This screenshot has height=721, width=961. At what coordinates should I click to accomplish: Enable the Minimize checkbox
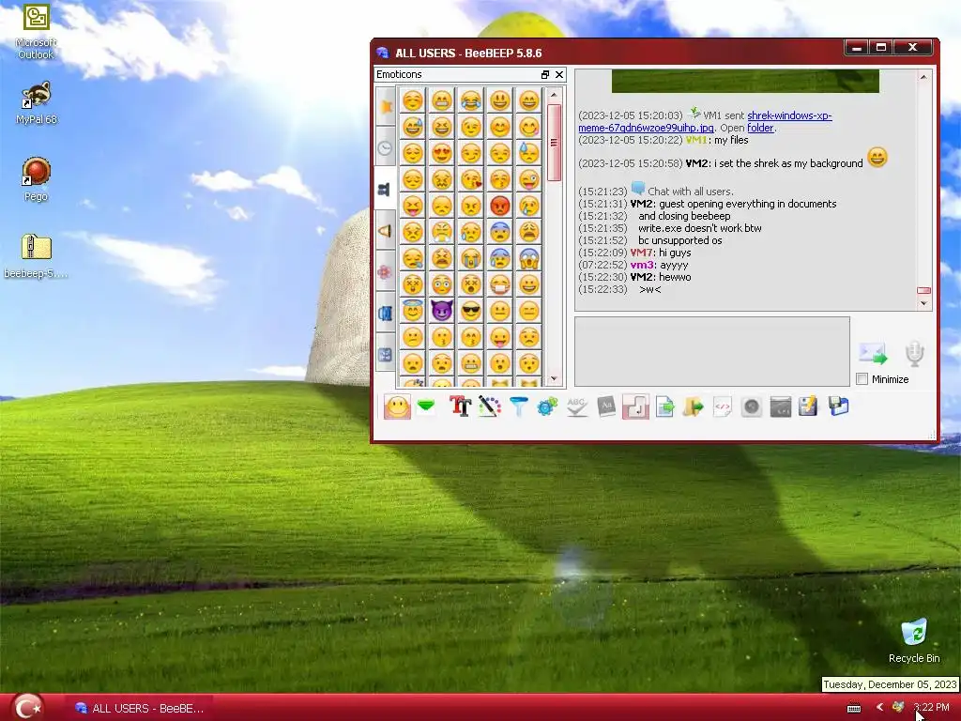click(x=862, y=379)
